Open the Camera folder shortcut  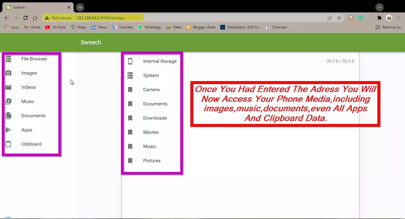[152, 90]
